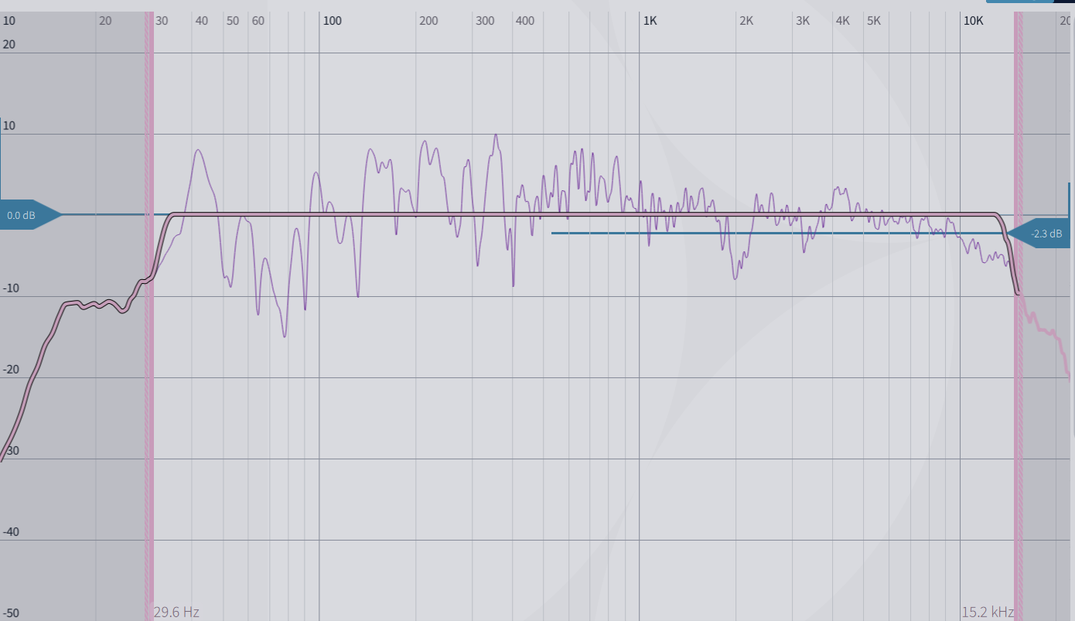Click the 2K frequency axis label
Viewport: 1075px width, 621px height.
click(x=746, y=21)
